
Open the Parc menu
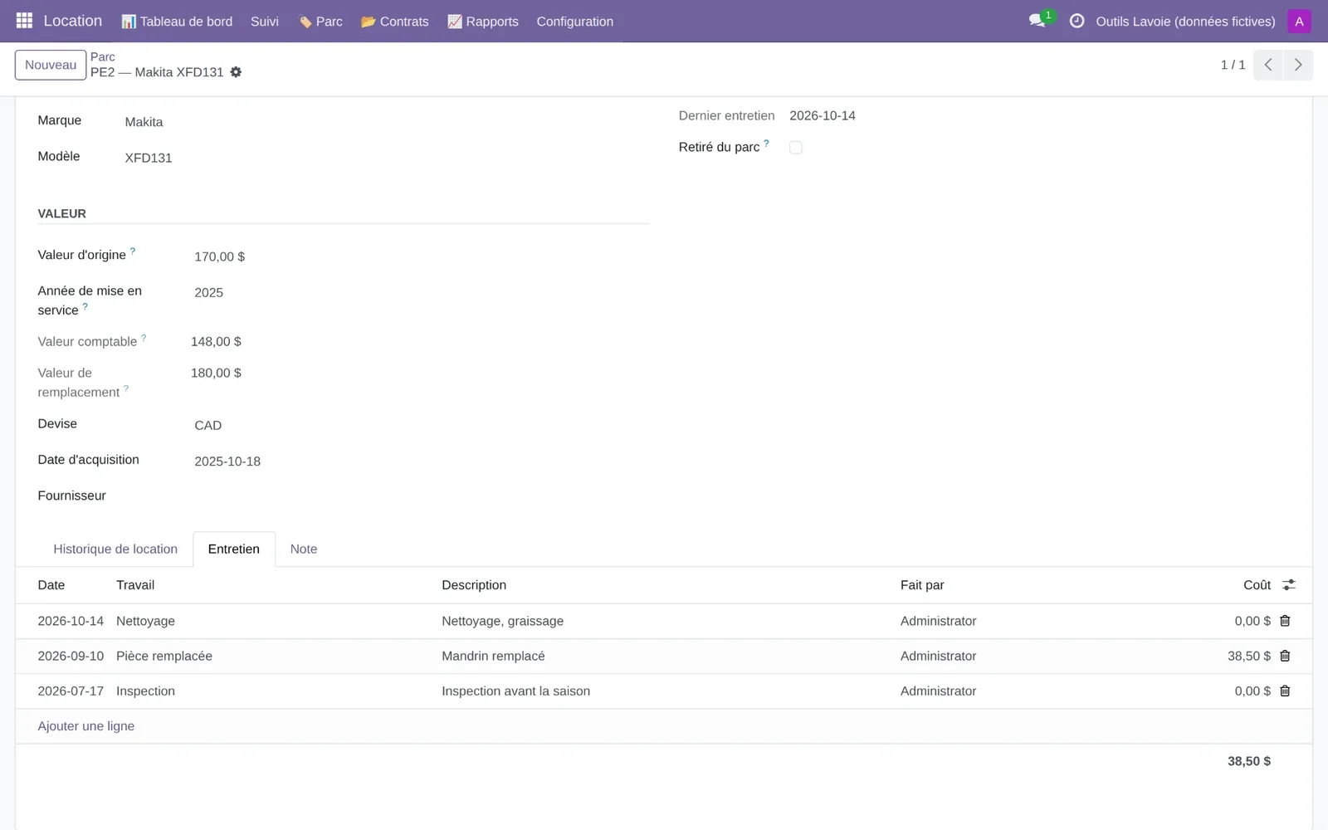pos(320,22)
